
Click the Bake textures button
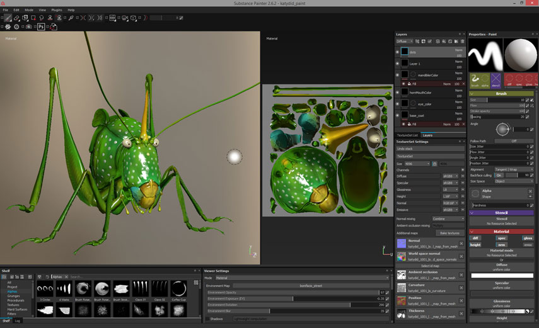pyautogui.click(x=449, y=233)
